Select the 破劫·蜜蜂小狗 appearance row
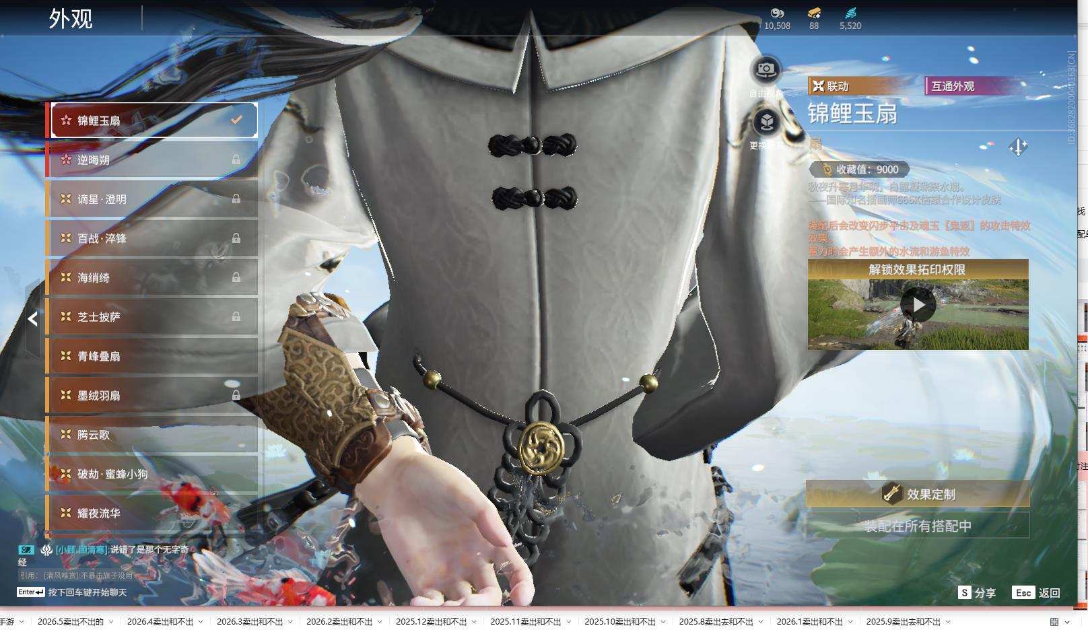The height and width of the screenshot is (632, 1088). tap(152, 473)
